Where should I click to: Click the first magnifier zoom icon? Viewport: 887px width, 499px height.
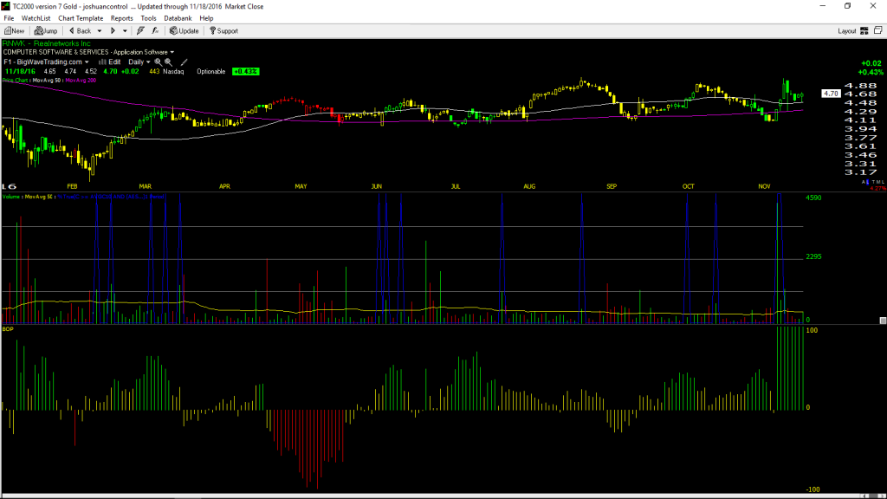[158, 62]
